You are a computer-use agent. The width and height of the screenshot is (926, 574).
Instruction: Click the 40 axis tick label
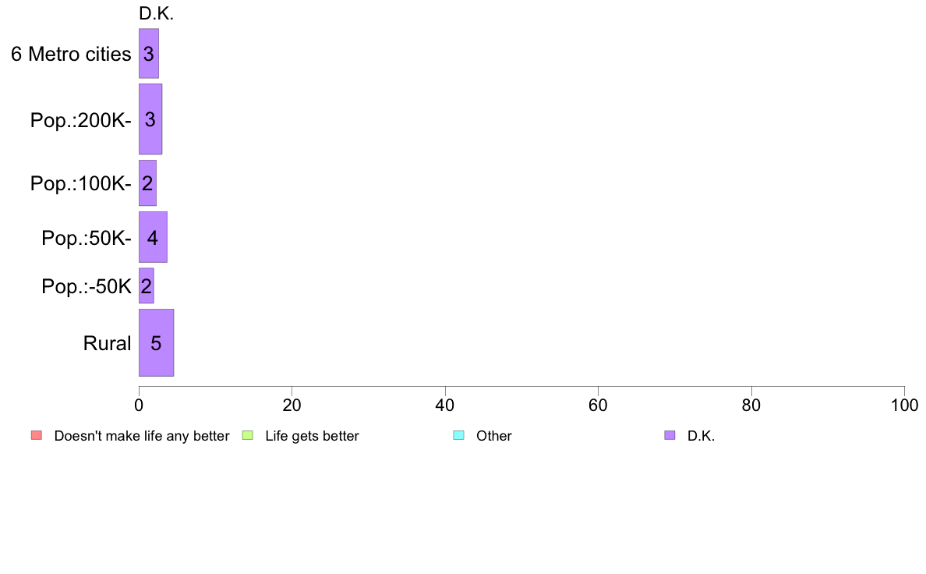pos(445,406)
